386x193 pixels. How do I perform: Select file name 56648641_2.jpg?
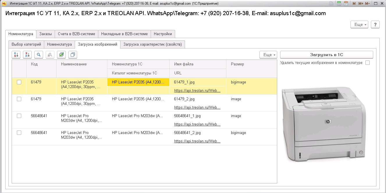point(187,133)
